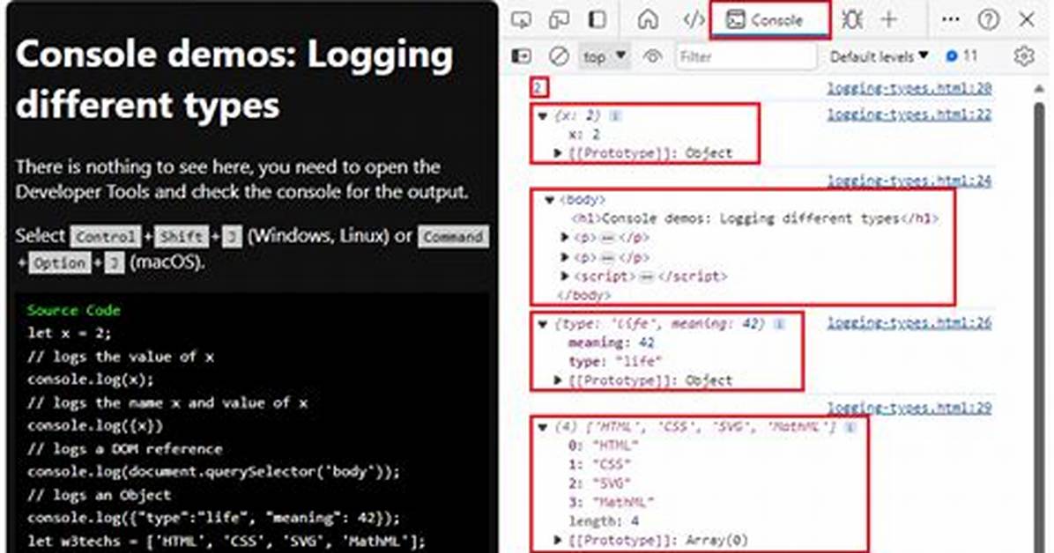Select array item 1: "CSS"
Viewport: 1054px width, 553px height.
599,464
